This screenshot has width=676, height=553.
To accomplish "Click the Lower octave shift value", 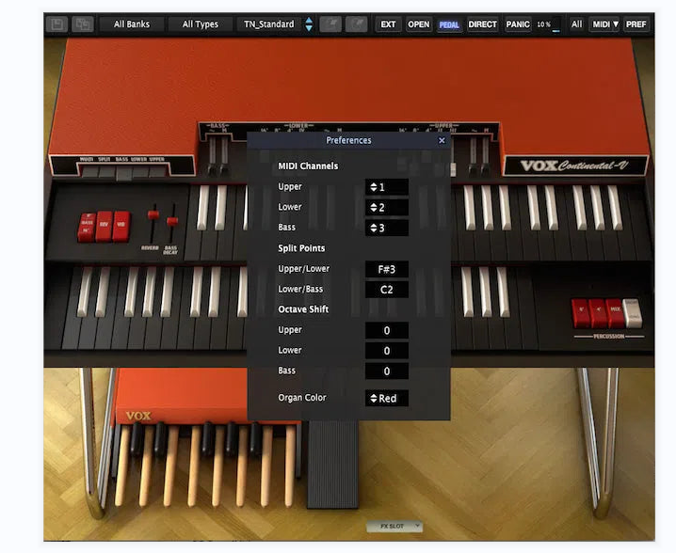I will point(386,351).
